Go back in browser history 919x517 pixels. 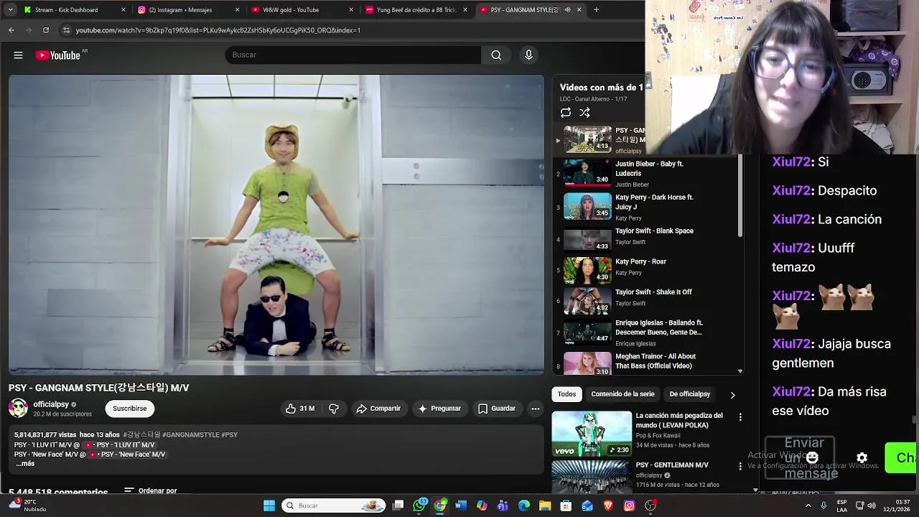tap(11, 30)
